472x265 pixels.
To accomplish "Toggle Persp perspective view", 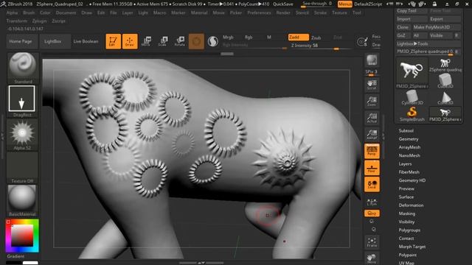I will (x=372, y=151).
